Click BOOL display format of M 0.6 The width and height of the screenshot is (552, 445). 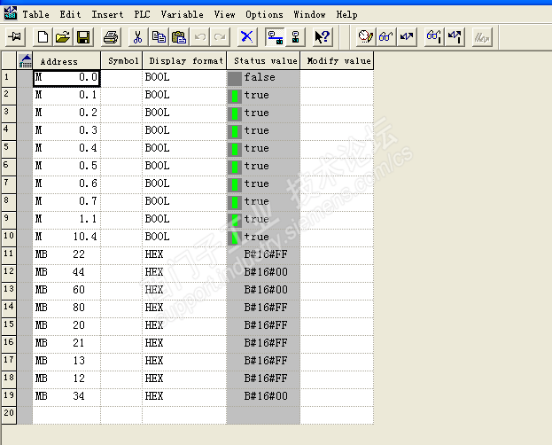point(158,183)
